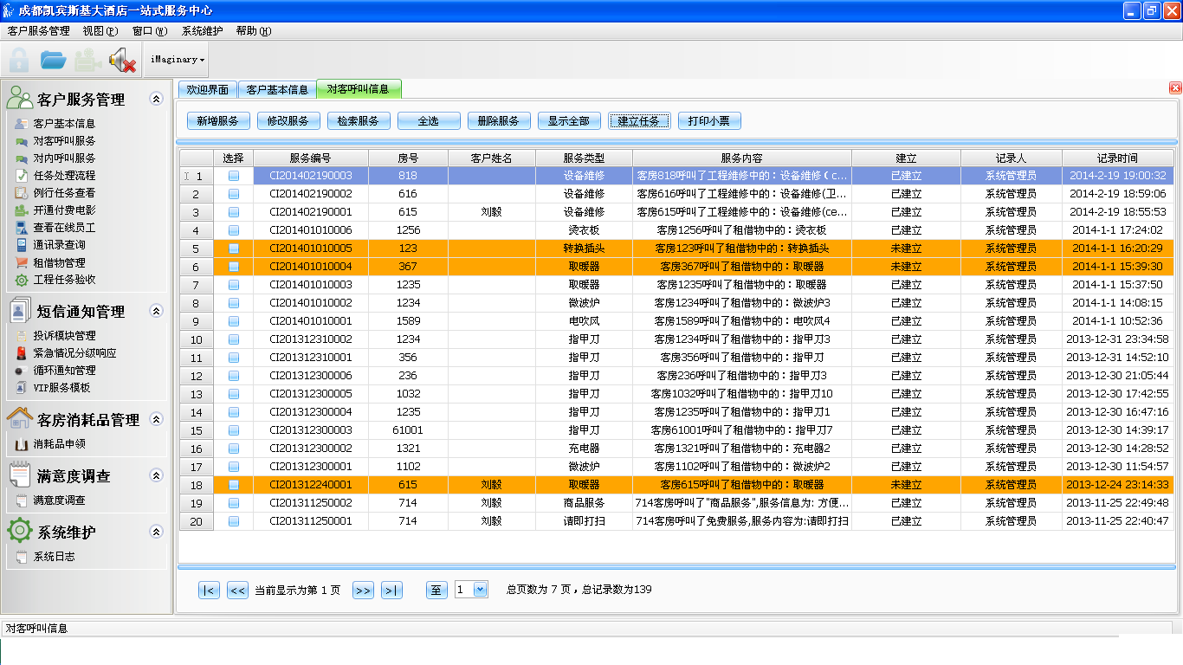Open 系统维护 menu in menu bar
Image resolution: width=1183 pixels, height=665 pixels.
tap(203, 31)
